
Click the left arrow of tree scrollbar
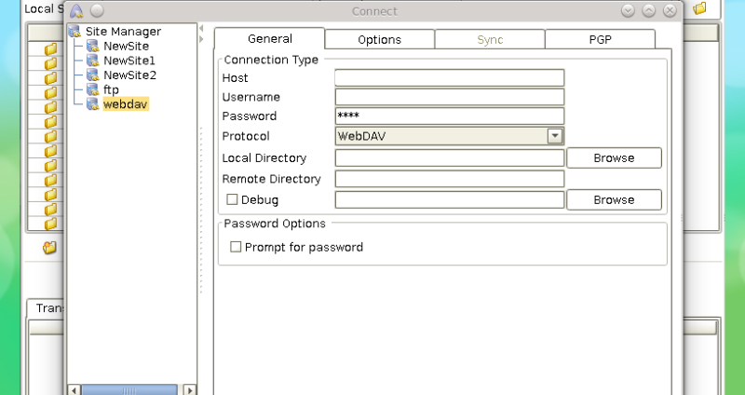point(74,389)
